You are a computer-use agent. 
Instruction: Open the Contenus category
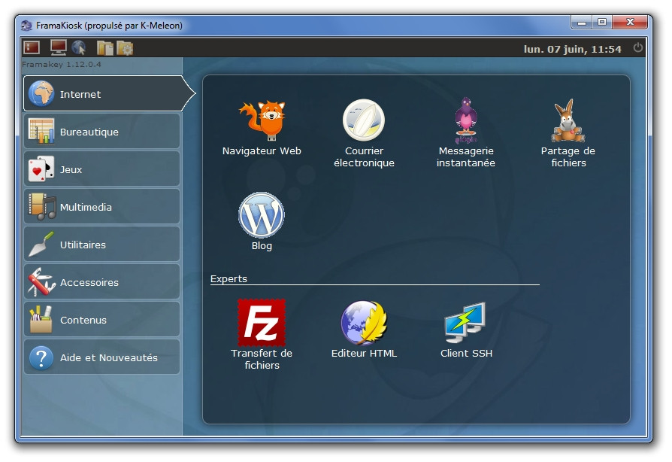point(101,320)
